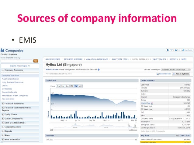Expand EMIS DealWatch Deals section

[3, 123]
